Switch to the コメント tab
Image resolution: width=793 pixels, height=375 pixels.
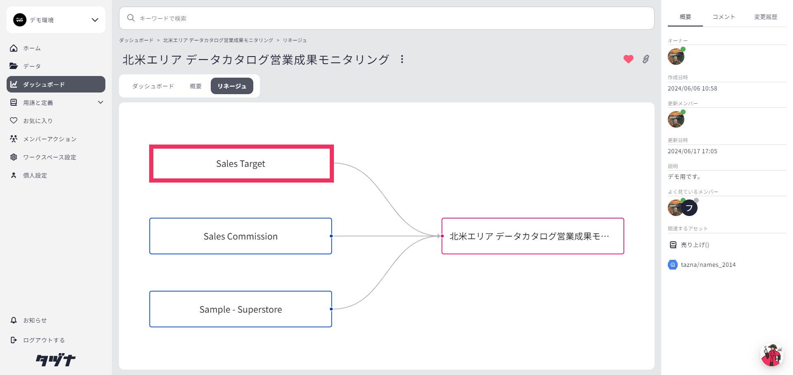point(724,17)
